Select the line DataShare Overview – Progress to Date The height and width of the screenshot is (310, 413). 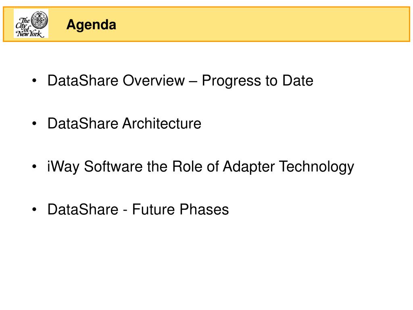[180, 81]
